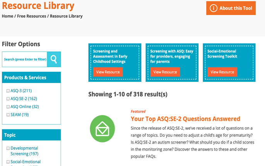265x166 pixels.
Task: Tick the Social-Emotional topic checkbox
Action: pos(8,162)
